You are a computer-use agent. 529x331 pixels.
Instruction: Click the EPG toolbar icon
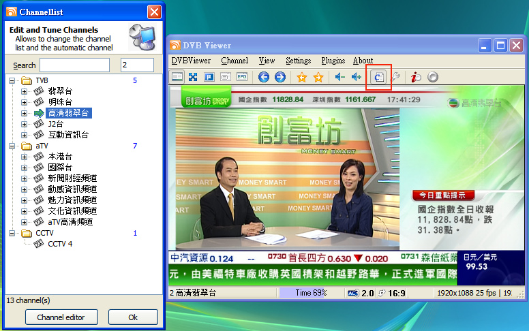[242, 77]
